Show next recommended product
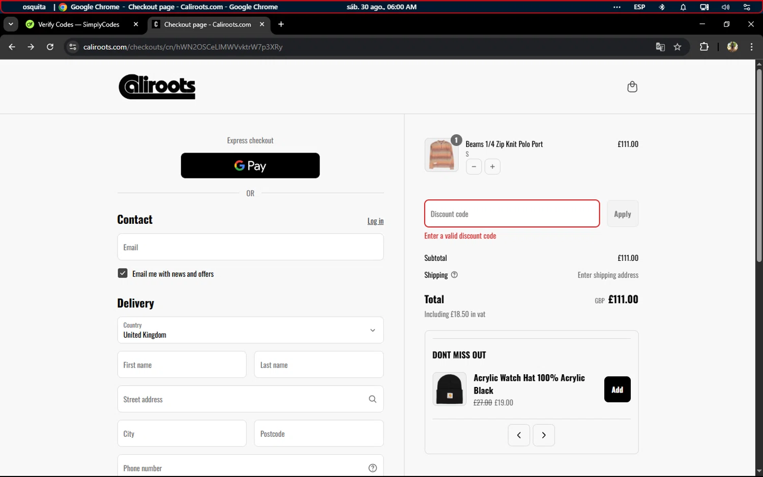The image size is (763, 477). [x=544, y=435]
